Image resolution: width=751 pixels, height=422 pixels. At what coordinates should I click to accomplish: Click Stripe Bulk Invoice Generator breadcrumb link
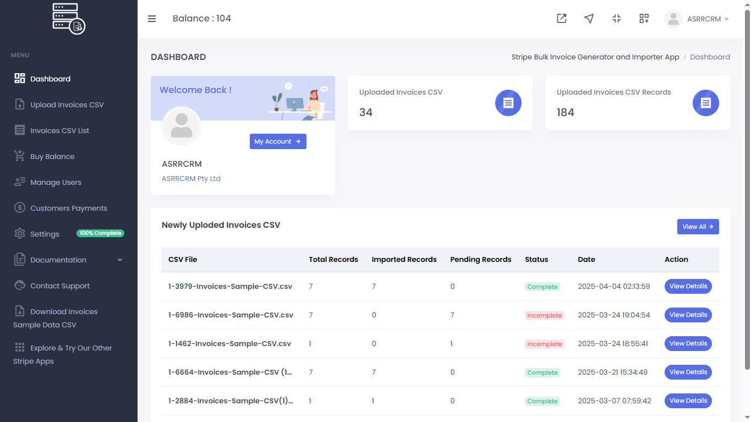[x=595, y=57]
